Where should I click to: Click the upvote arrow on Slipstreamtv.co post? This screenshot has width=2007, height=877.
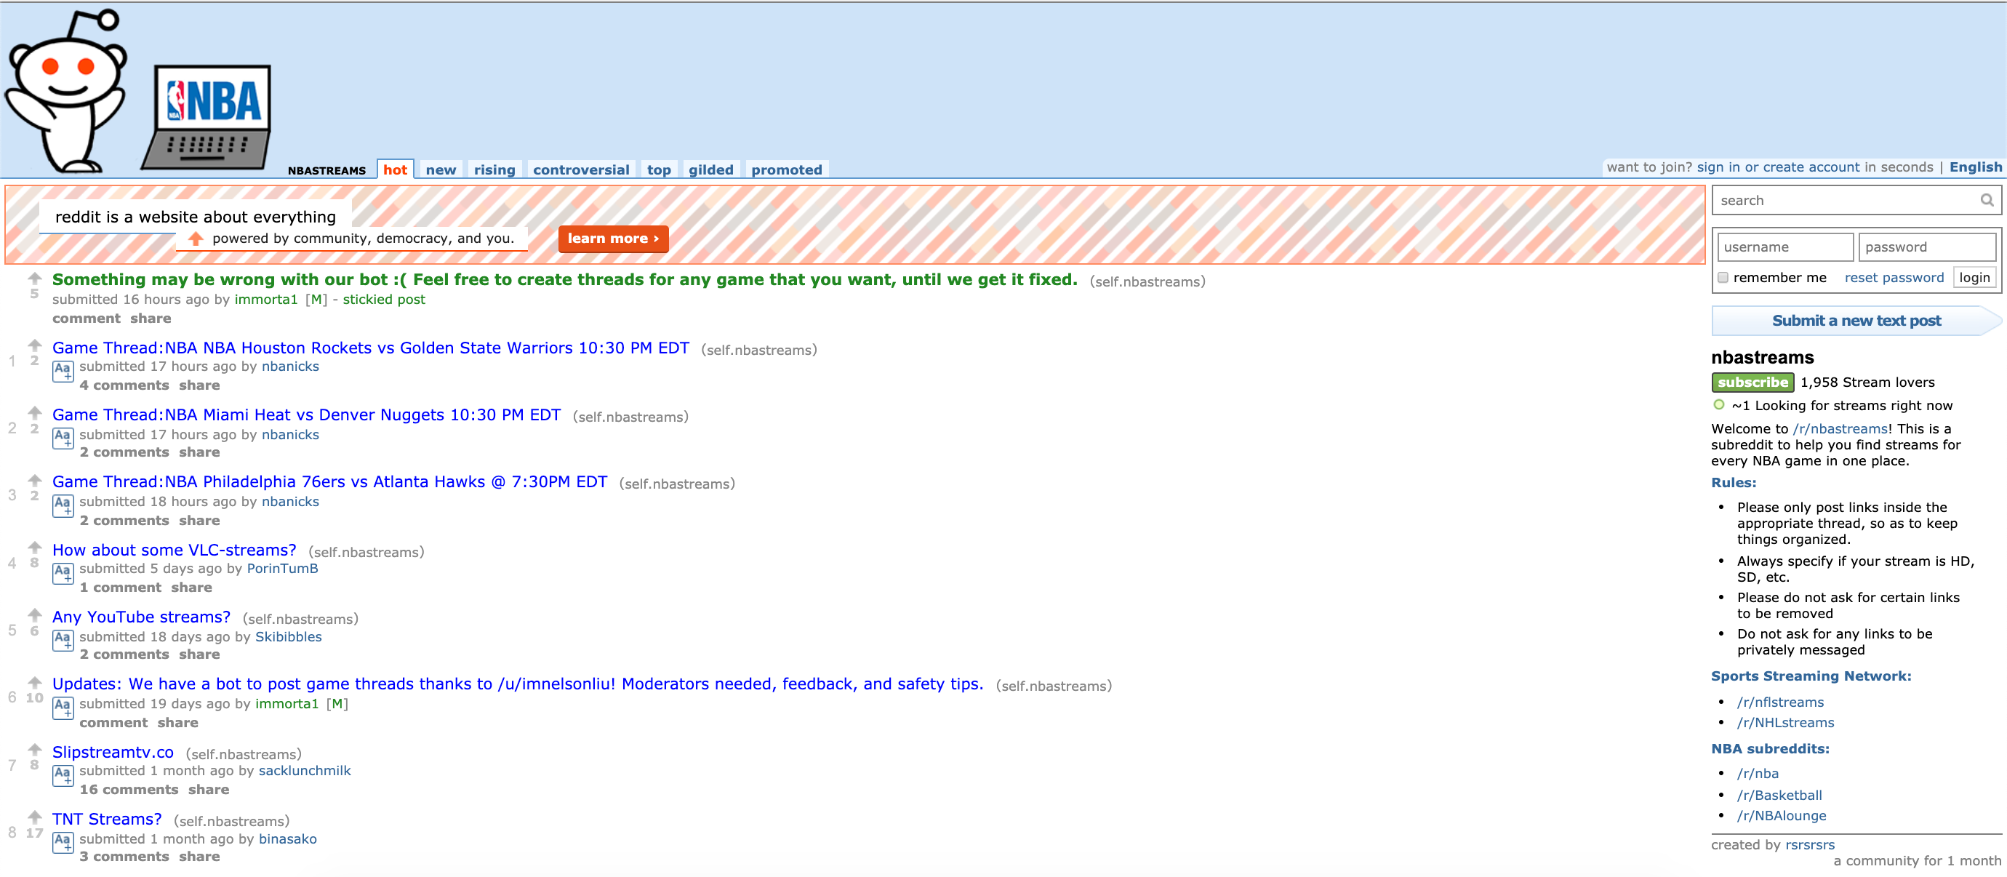pyautogui.click(x=31, y=749)
